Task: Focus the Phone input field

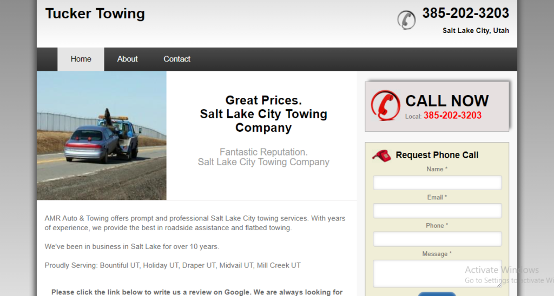Action: click(x=437, y=239)
